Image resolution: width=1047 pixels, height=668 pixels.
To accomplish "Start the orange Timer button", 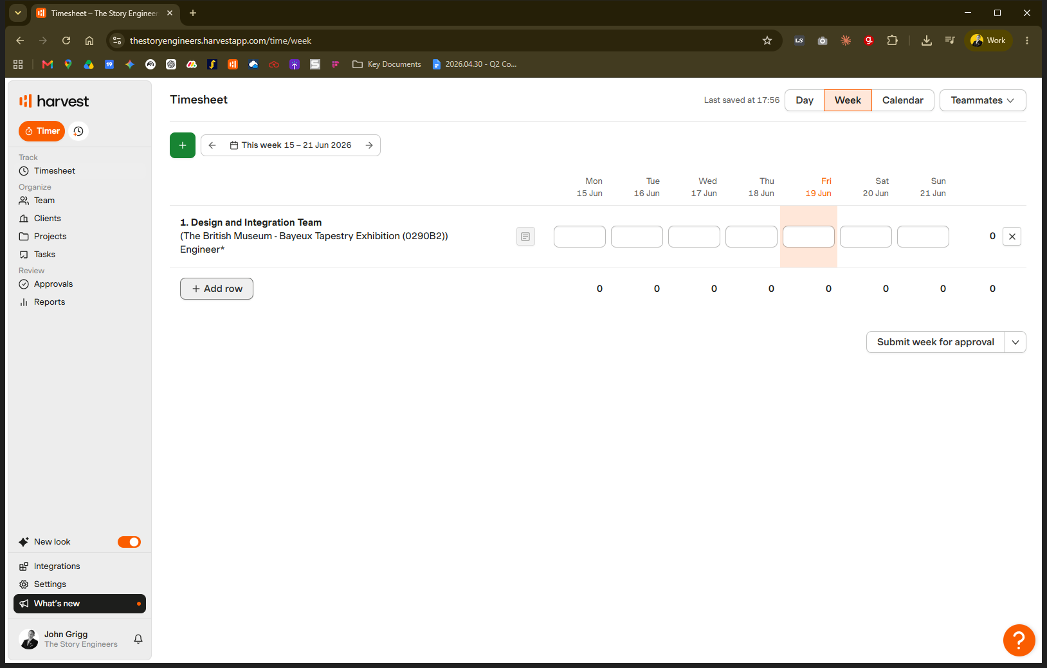I will pyautogui.click(x=42, y=131).
